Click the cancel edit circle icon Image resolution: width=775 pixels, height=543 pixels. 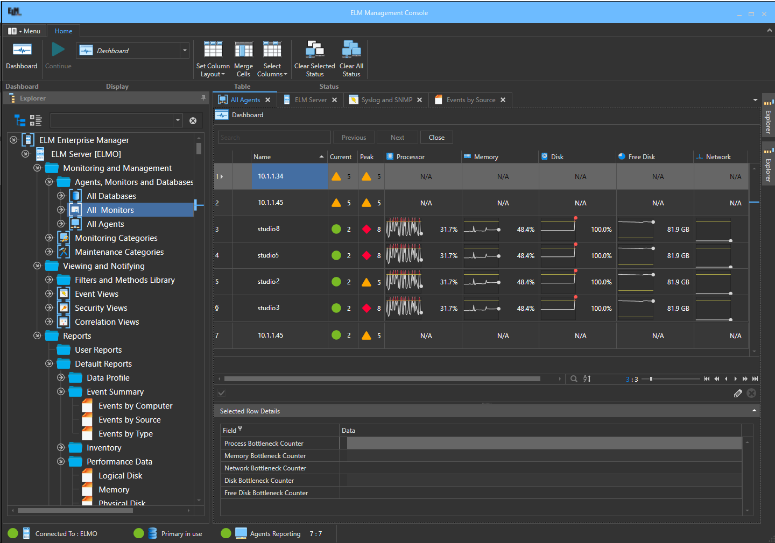[752, 394]
